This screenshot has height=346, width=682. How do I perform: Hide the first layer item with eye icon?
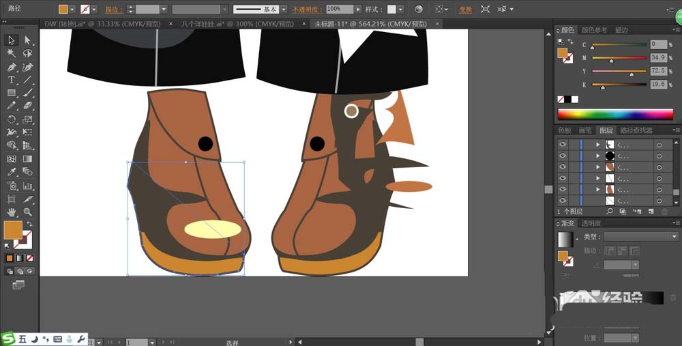coord(563,145)
